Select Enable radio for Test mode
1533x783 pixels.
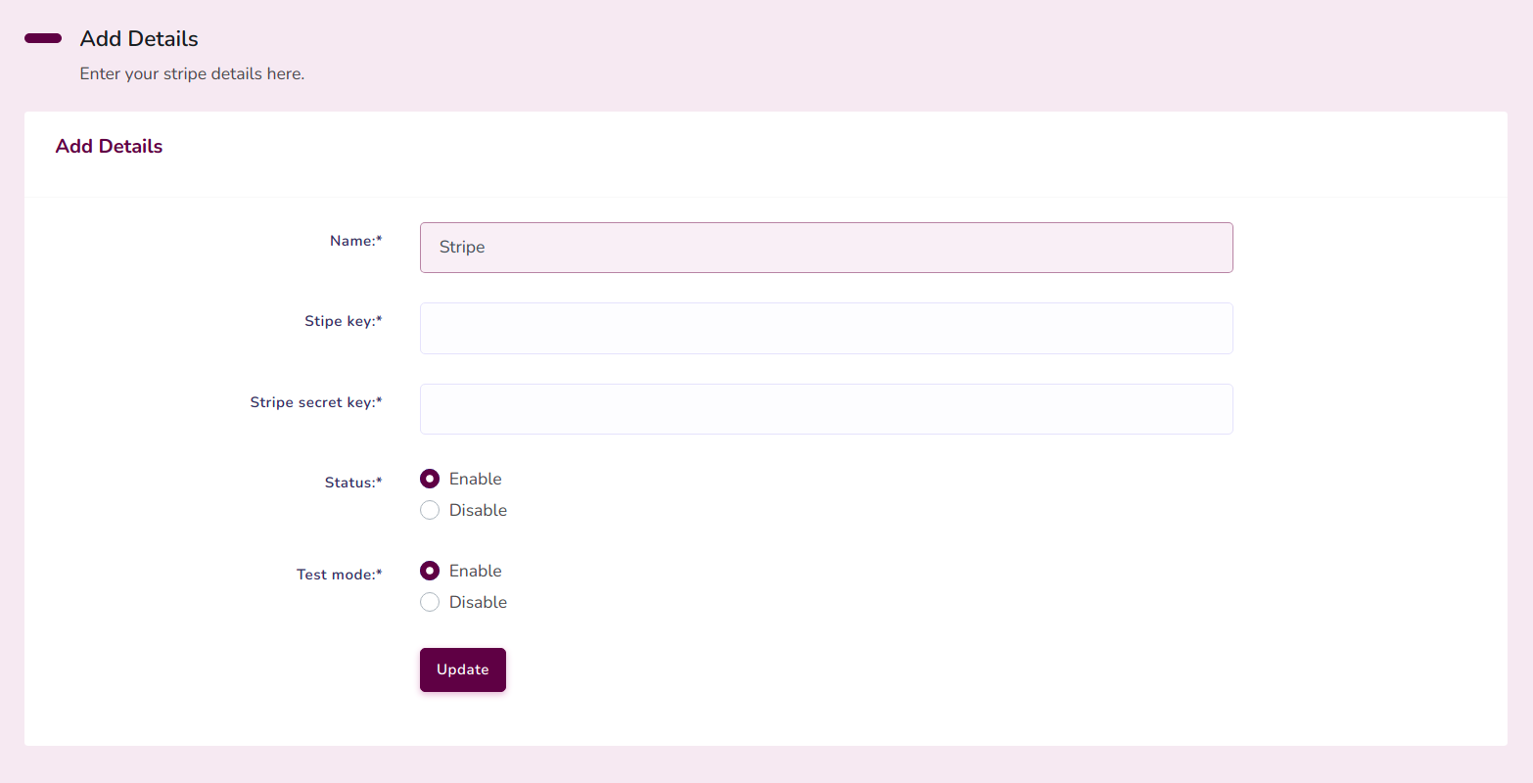(430, 571)
